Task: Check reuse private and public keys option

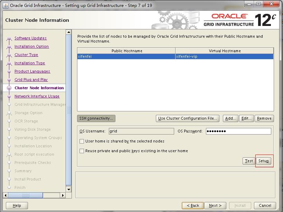Action: pyautogui.click(x=82, y=151)
